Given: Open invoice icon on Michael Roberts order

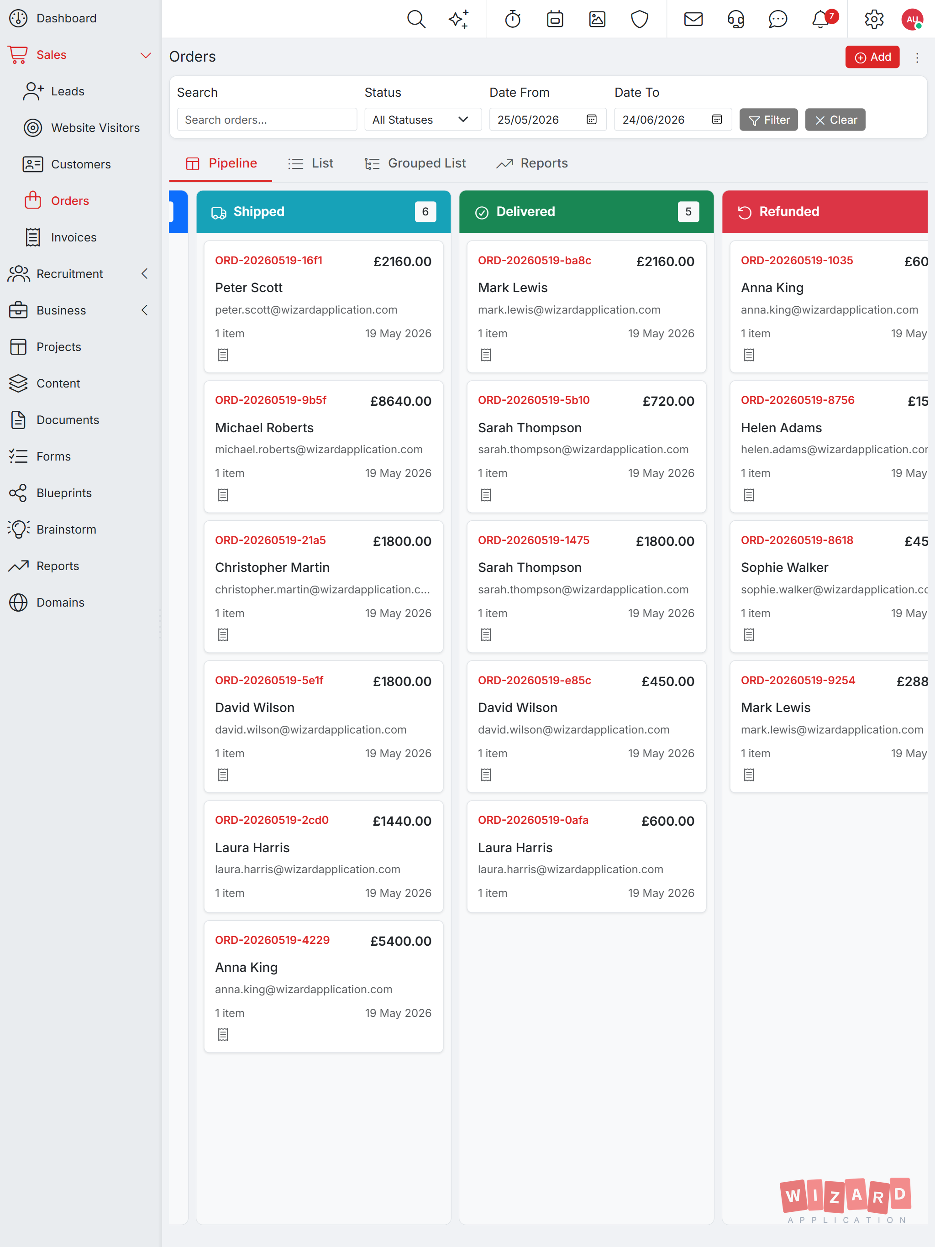Looking at the screenshot, I should coord(223,495).
